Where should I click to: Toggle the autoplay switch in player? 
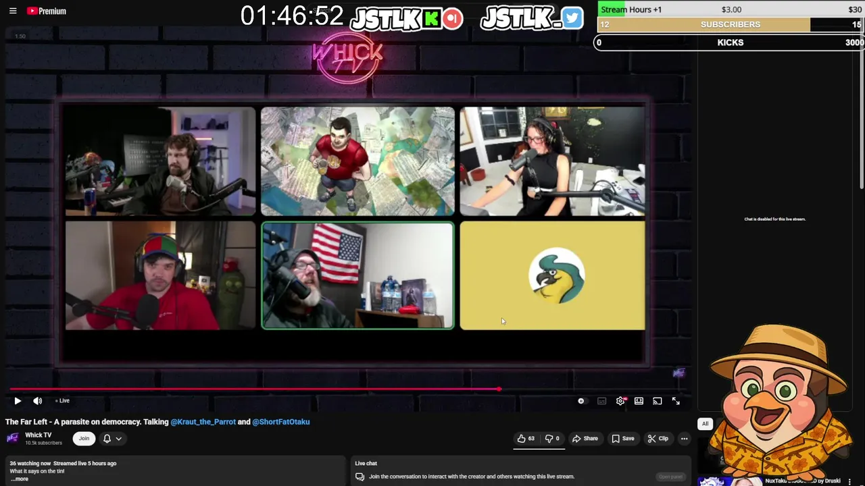(581, 401)
